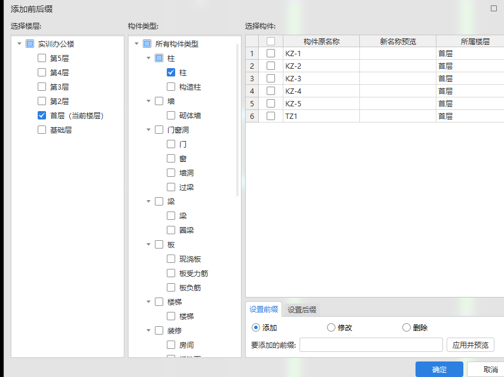Check the KZ-2 row checkbox
Screen dimensions: 504x377
pyautogui.click(x=271, y=66)
